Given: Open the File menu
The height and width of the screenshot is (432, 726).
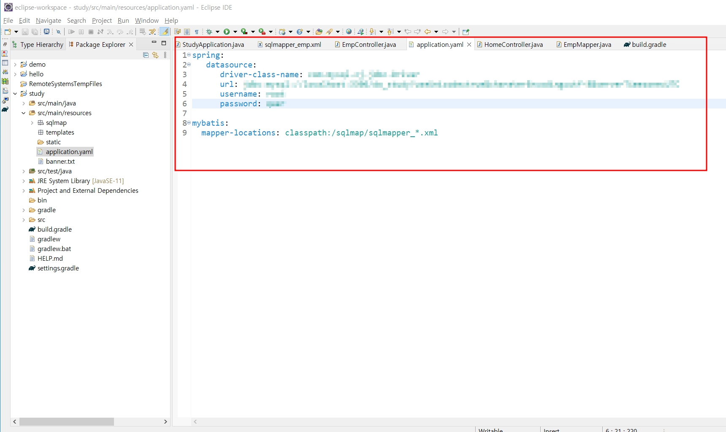Looking at the screenshot, I should [8, 20].
